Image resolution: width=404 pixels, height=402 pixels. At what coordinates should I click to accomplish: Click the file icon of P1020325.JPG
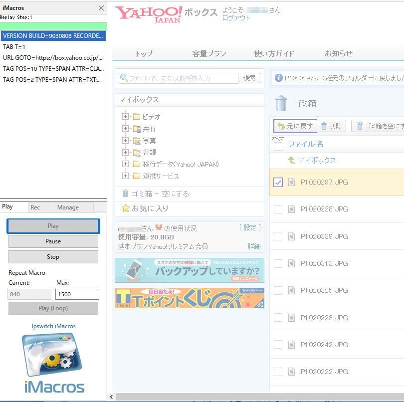(291, 290)
